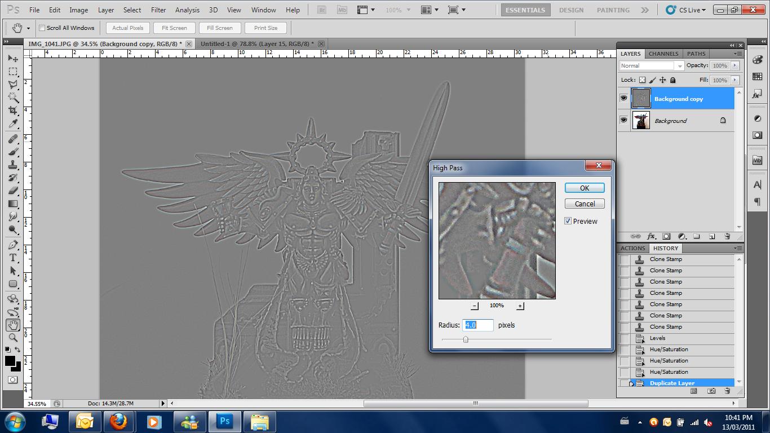Viewport: 770px width, 433px height.
Task: Switch to Paths tab
Action: click(696, 54)
